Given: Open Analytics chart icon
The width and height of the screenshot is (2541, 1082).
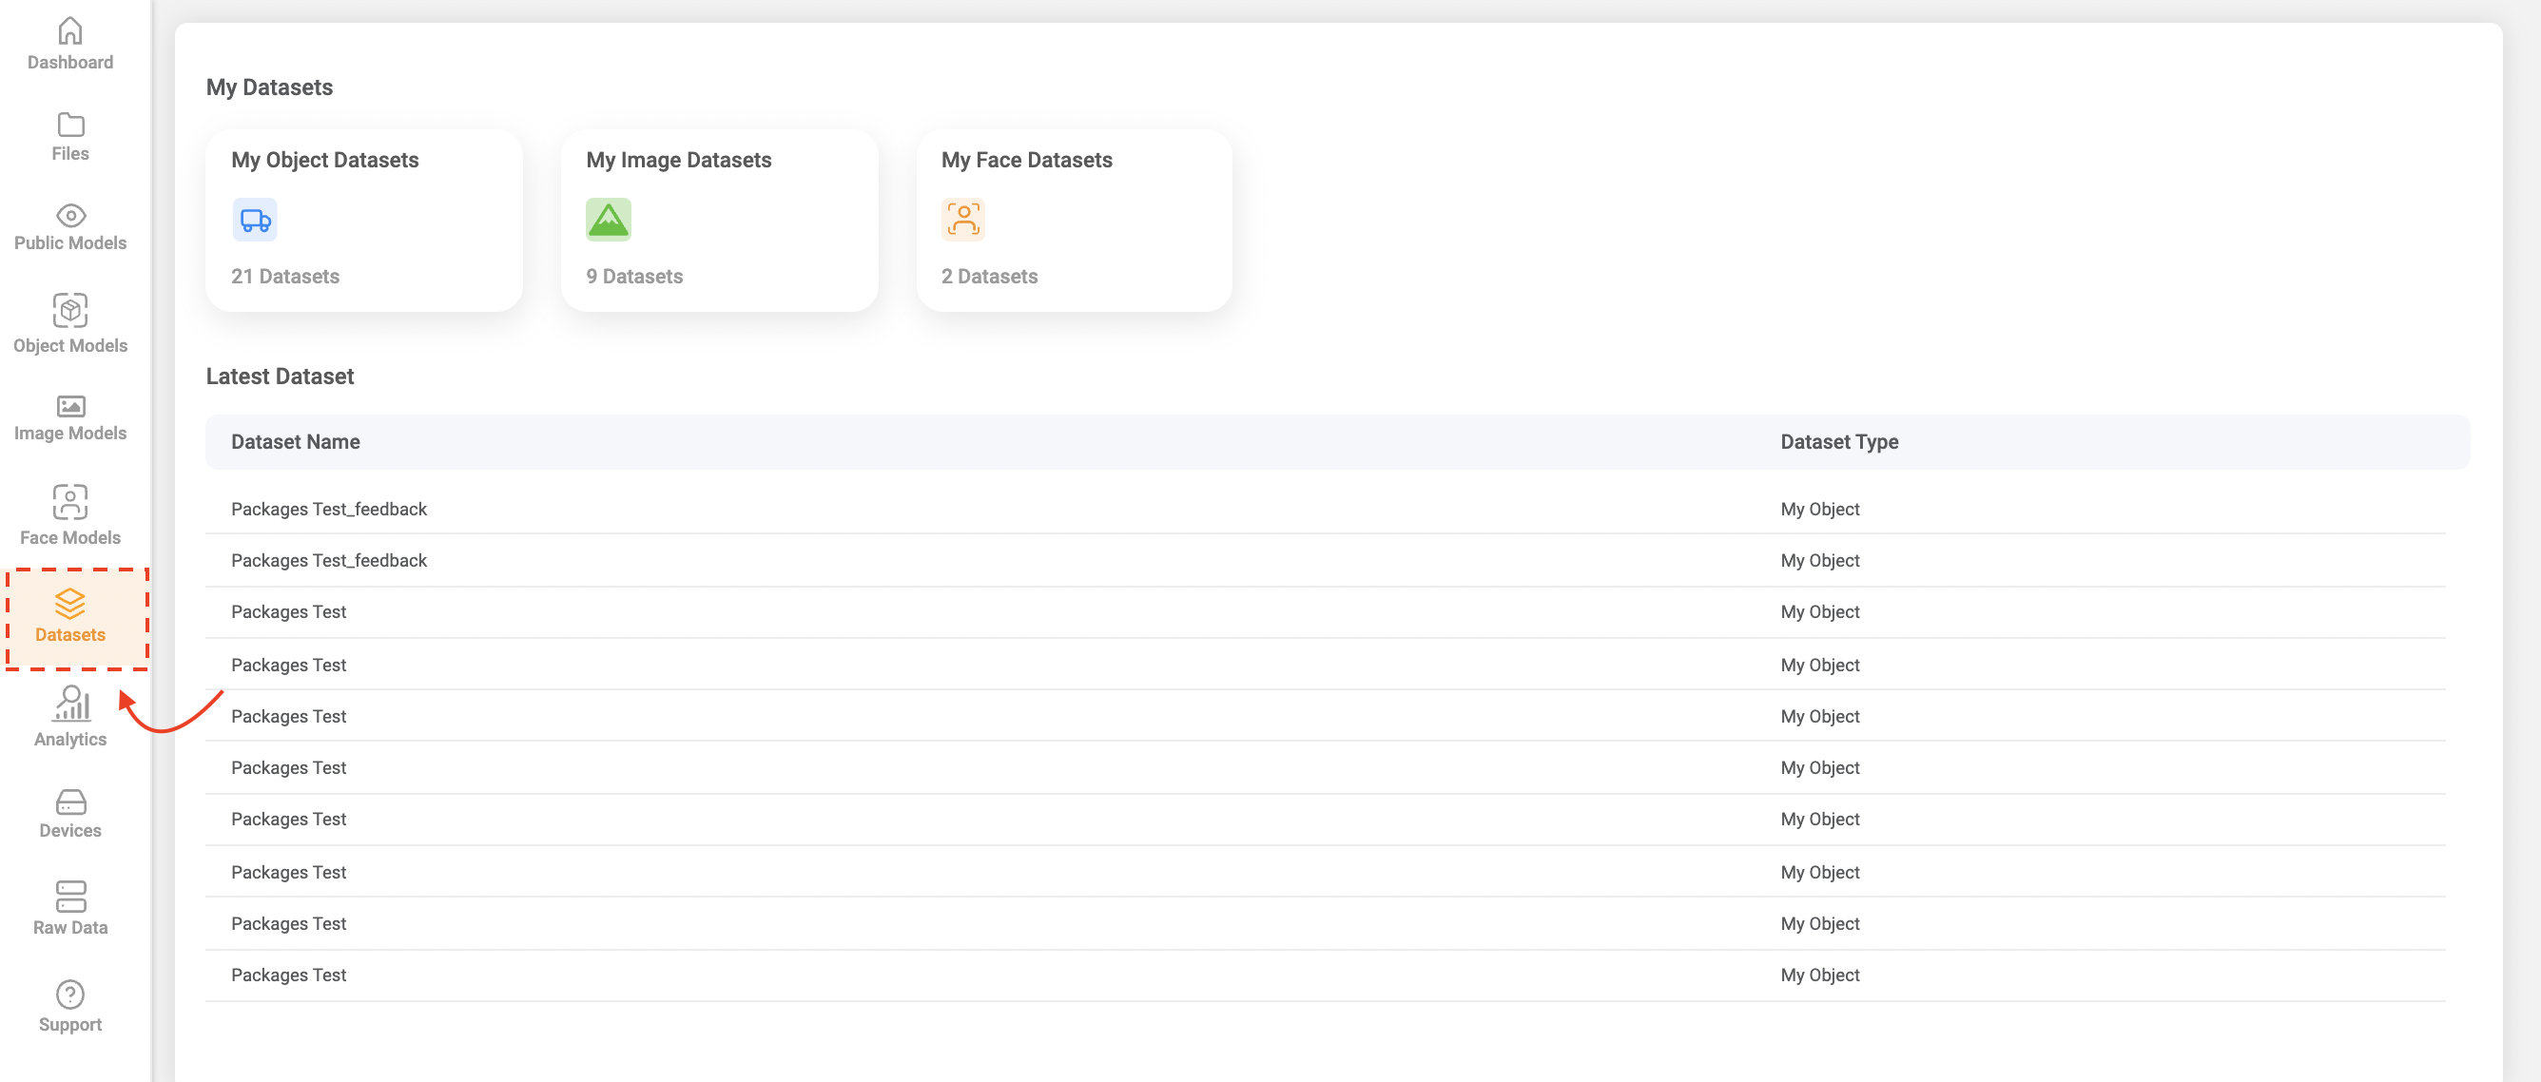Looking at the screenshot, I should click(x=70, y=705).
